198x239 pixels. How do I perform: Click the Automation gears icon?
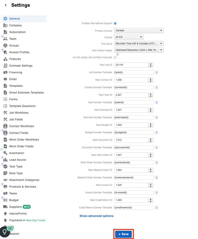pyautogui.click(x=5, y=153)
